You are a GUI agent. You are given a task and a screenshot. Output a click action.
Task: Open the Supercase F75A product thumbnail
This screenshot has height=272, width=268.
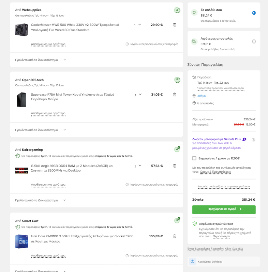(x=21, y=99)
